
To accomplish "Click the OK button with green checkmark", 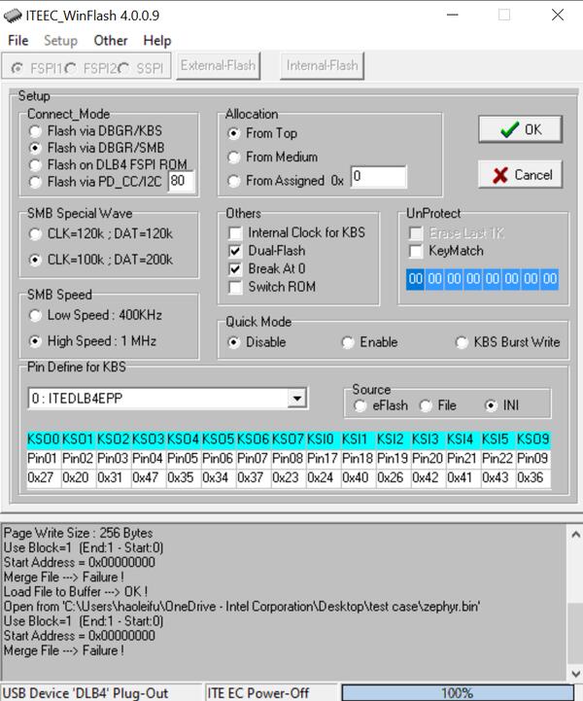I will pyautogui.click(x=520, y=129).
